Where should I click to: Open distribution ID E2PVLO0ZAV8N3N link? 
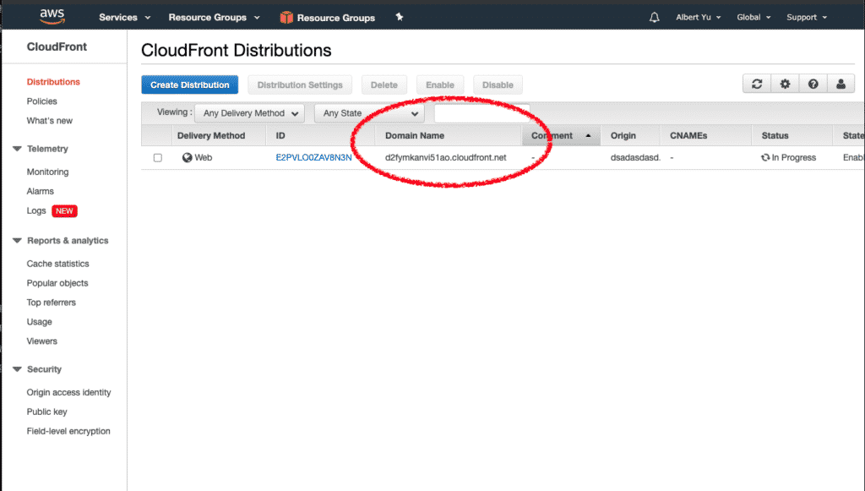314,158
